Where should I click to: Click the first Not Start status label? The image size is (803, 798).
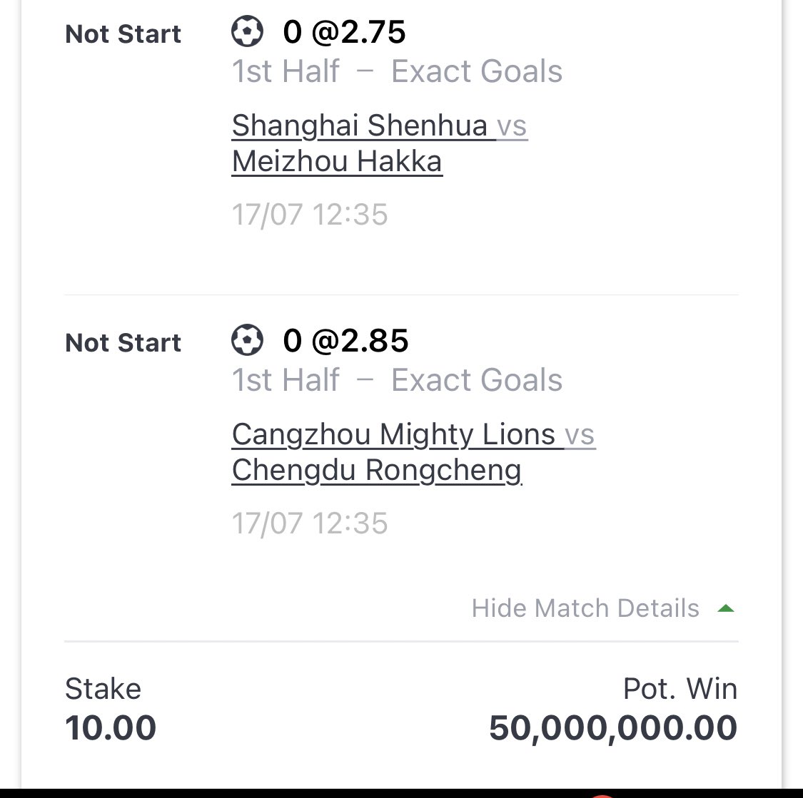pos(123,34)
